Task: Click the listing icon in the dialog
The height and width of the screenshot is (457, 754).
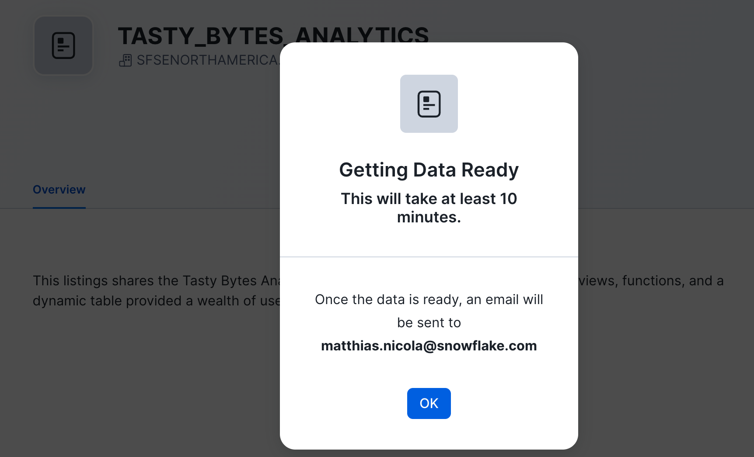Action: click(429, 104)
